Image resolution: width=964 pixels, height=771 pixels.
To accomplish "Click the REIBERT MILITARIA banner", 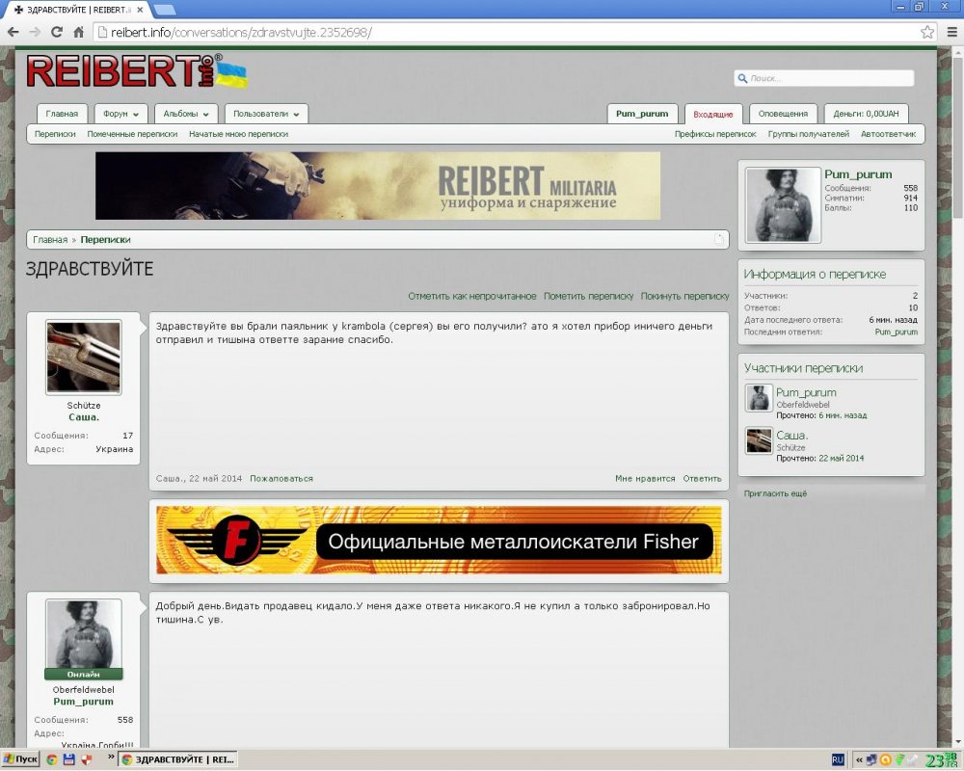I will (378, 186).
